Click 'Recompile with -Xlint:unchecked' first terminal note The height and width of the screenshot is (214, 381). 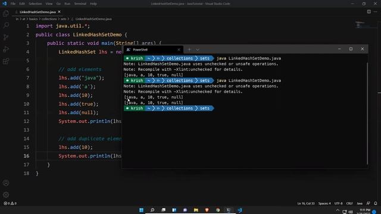coord(183,70)
